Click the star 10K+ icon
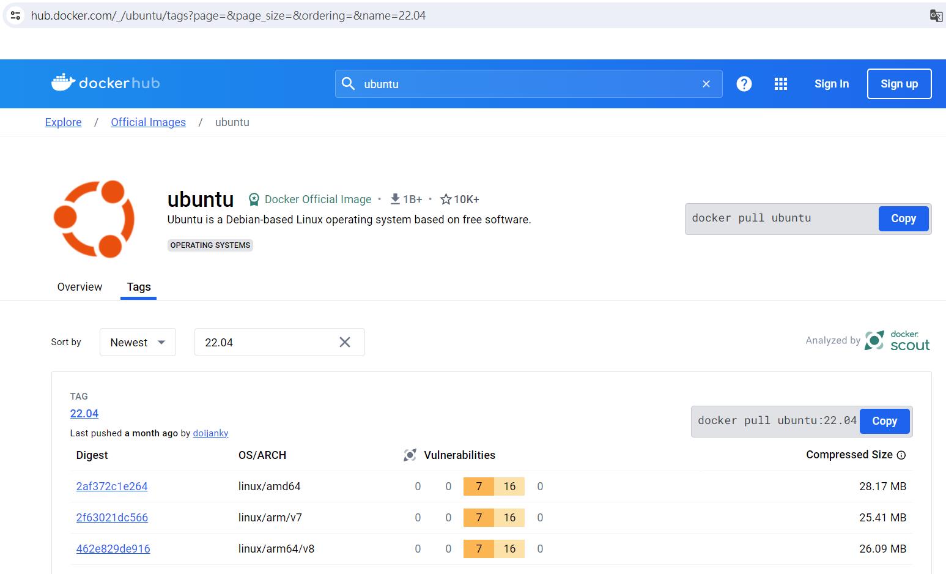 446,199
